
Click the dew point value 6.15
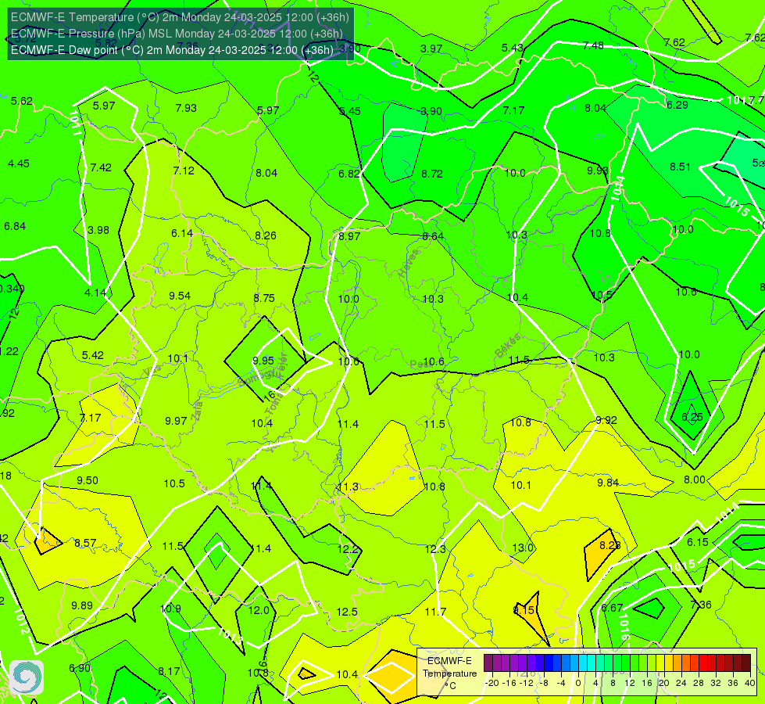[x=697, y=542]
